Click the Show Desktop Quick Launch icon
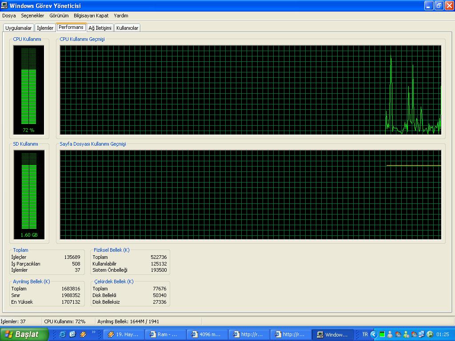Screen dimensions: 455x341 click(x=72, y=334)
